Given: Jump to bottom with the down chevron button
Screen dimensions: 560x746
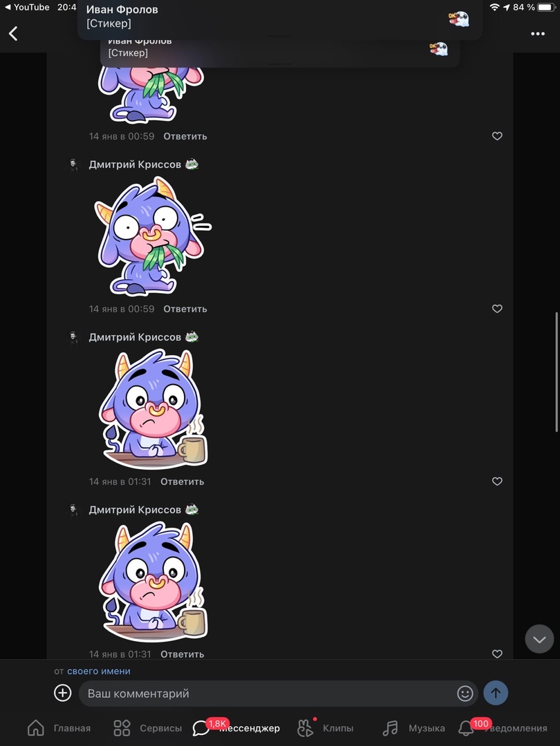Looking at the screenshot, I should [x=539, y=639].
